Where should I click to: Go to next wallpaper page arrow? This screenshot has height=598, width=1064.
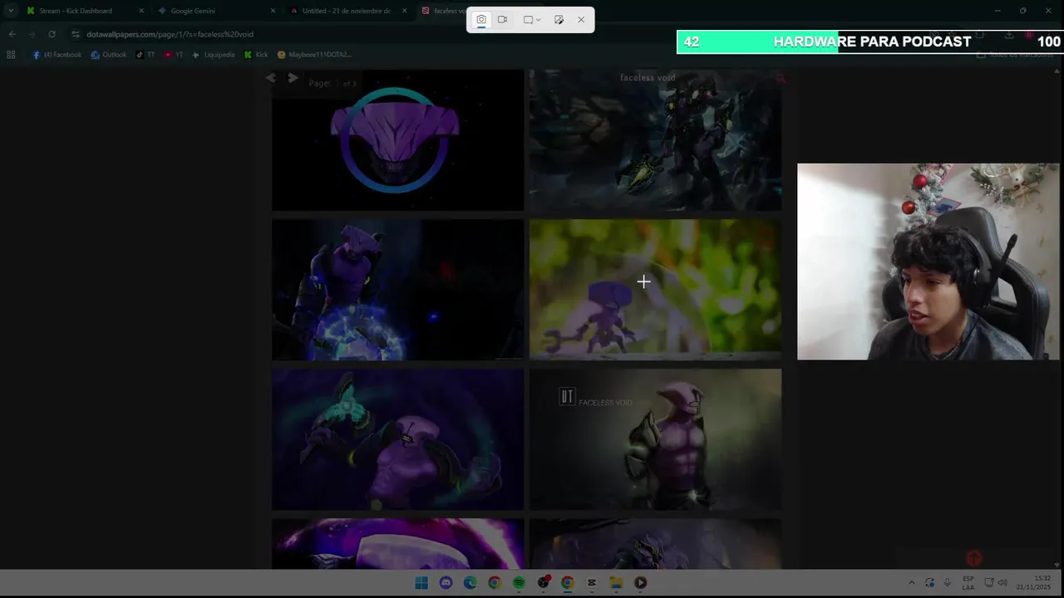(x=293, y=78)
